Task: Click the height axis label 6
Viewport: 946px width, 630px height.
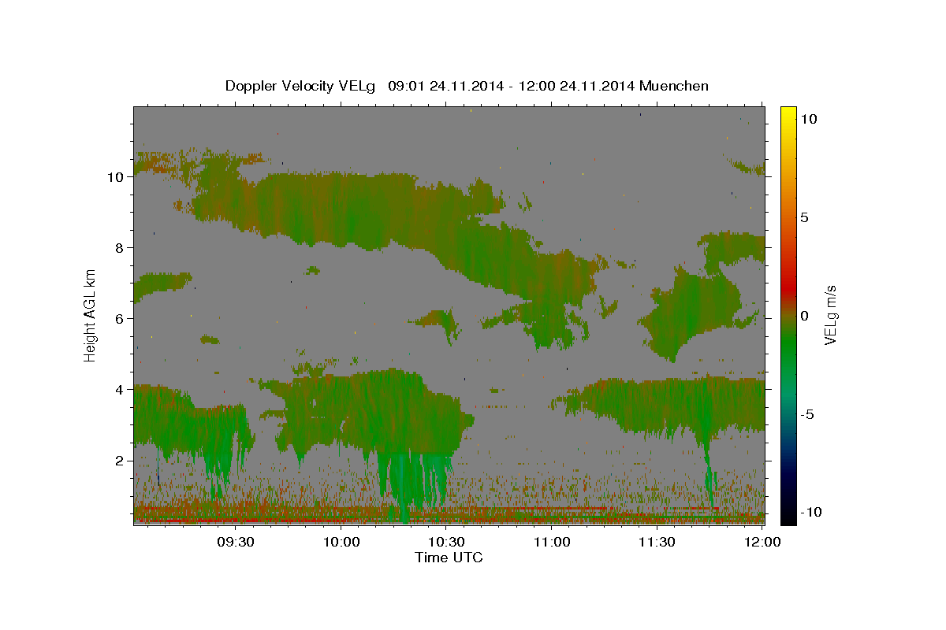Action: pyautogui.click(x=119, y=319)
